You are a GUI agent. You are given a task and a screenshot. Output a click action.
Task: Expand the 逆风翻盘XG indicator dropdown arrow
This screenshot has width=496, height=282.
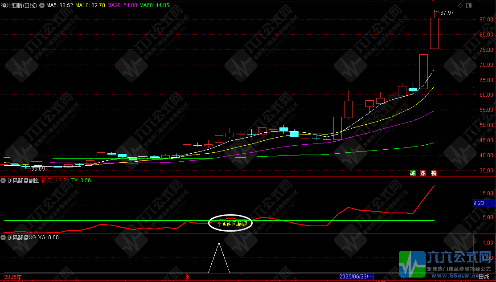pyautogui.click(x=3, y=237)
